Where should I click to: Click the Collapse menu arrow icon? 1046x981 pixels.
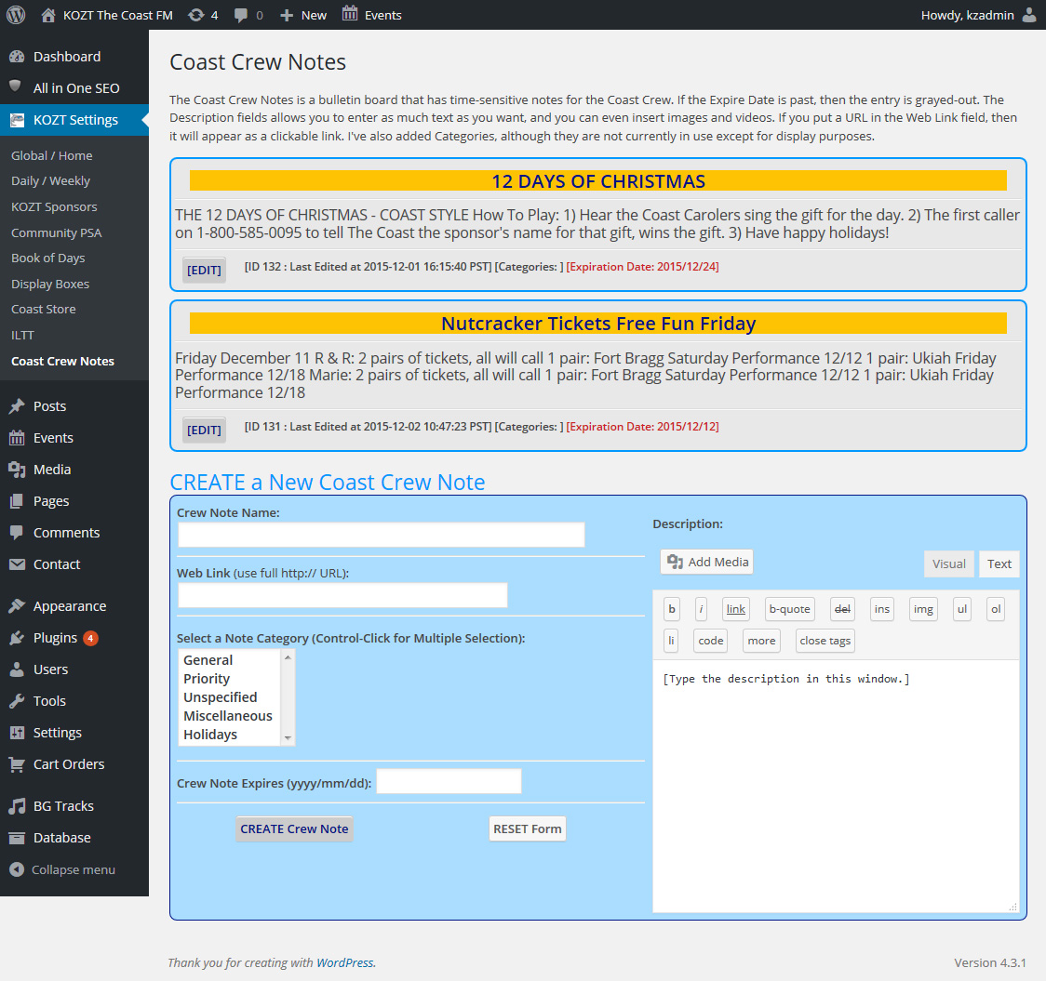(x=16, y=869)
